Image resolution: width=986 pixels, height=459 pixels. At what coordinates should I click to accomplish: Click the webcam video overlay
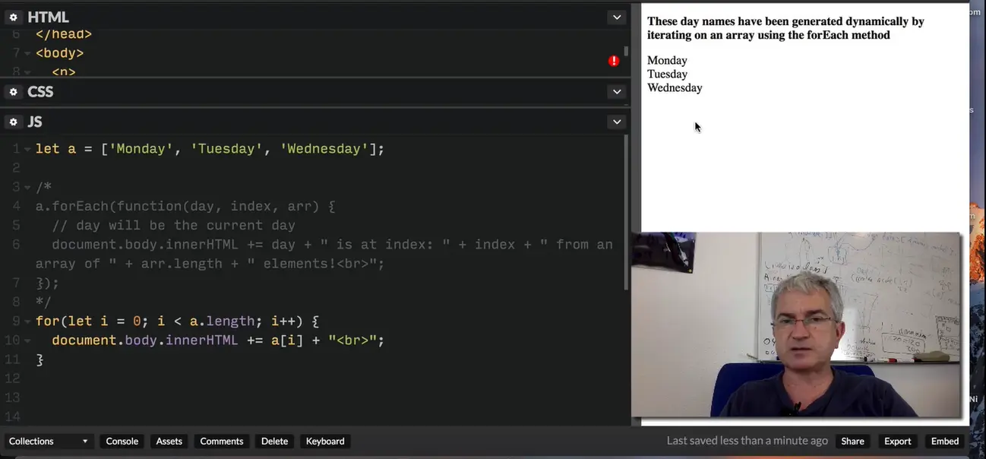tap(795, 324)
